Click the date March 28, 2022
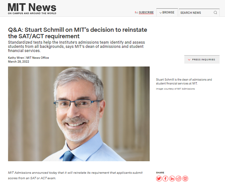The height and width of the screenshot is (185, 225). pyautogui.click(x=19, y=62)
